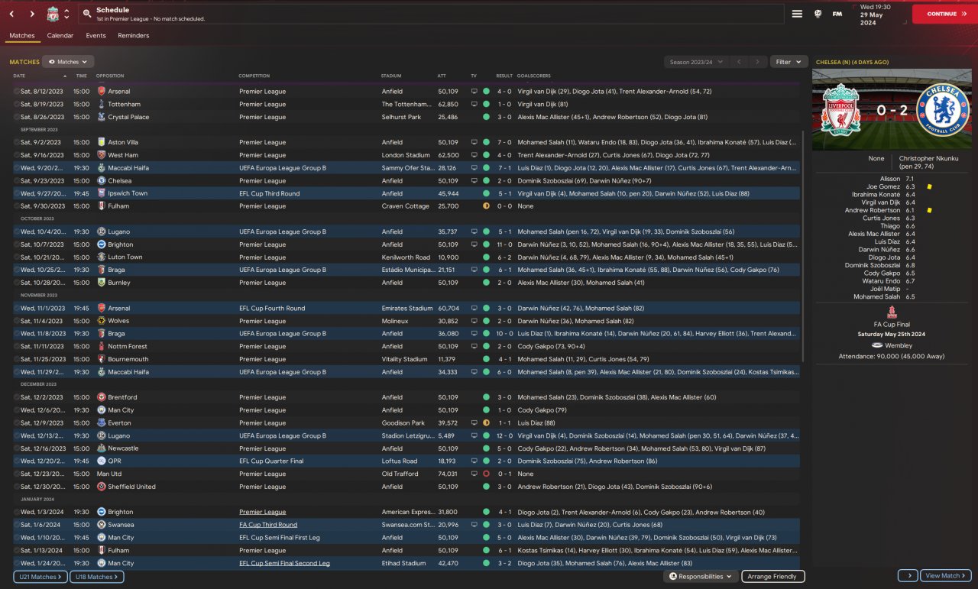Image resolution: width=978 pixels, height=589 pixels.
Task: Click the Bournemouth club badge
Action: tap(102, 359)
